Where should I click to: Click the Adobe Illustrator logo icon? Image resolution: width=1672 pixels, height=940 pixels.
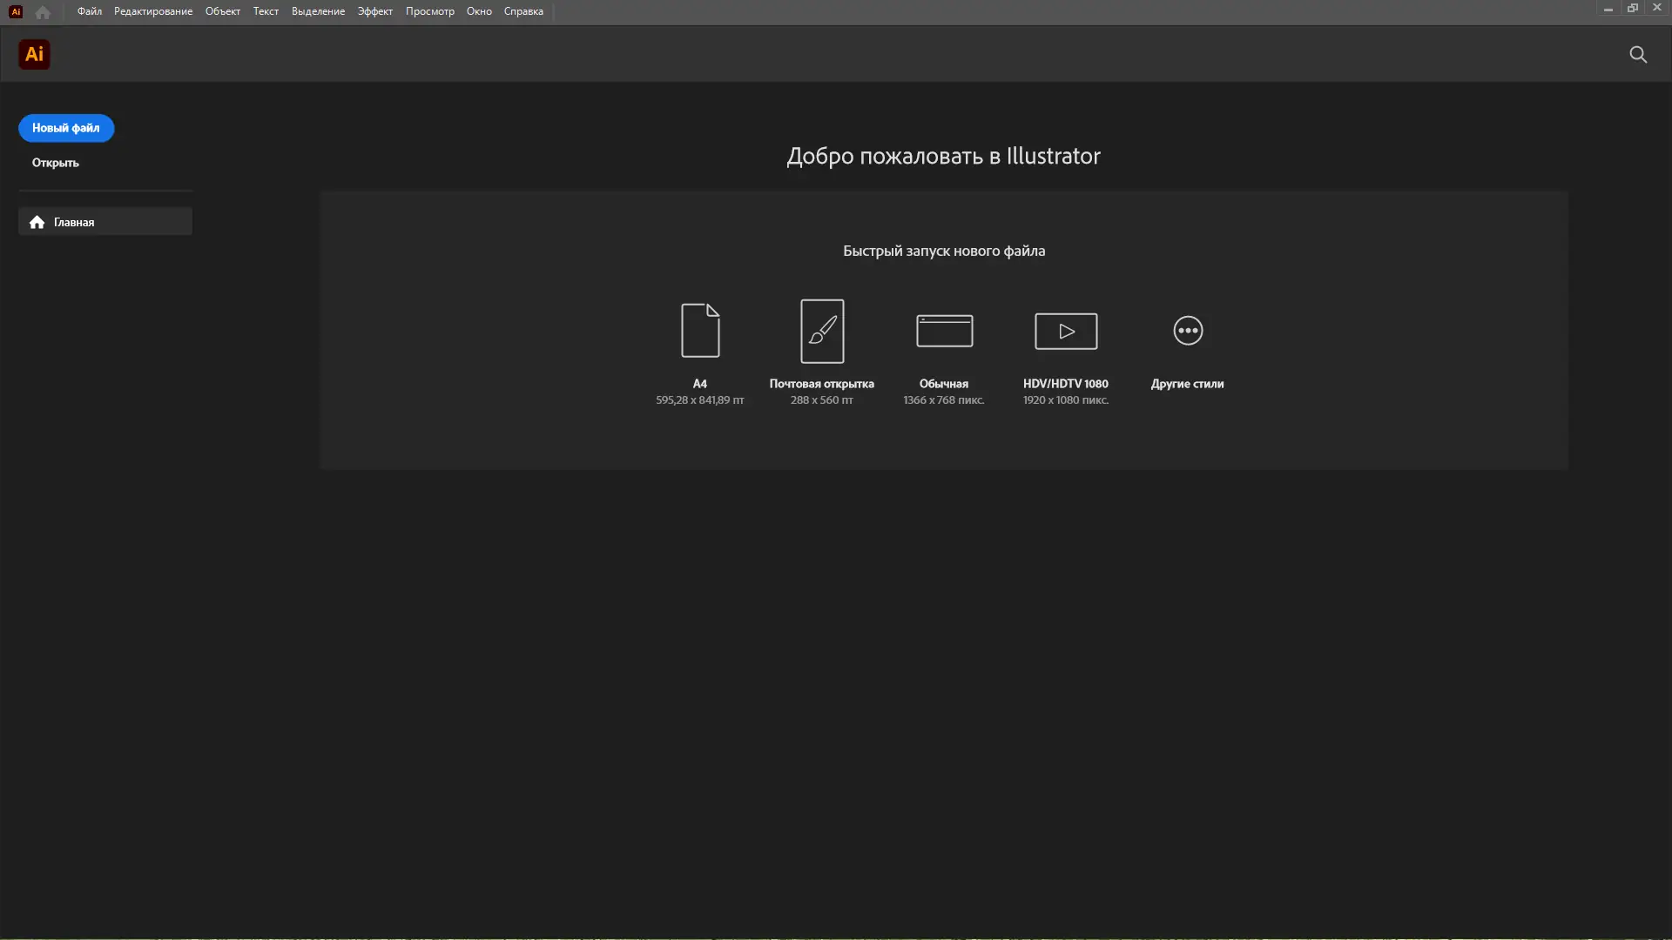pos(34,54)
